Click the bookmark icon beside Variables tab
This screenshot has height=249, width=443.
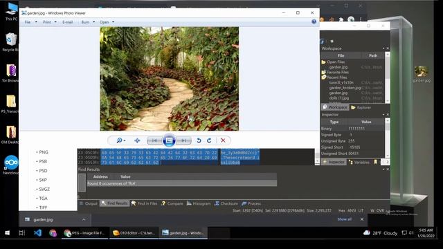click(375, 162)
